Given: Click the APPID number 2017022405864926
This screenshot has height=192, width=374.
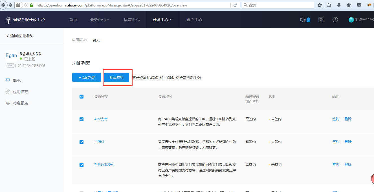Looking at the screenshot, I should pyautogui.click(x=32, y=66).
